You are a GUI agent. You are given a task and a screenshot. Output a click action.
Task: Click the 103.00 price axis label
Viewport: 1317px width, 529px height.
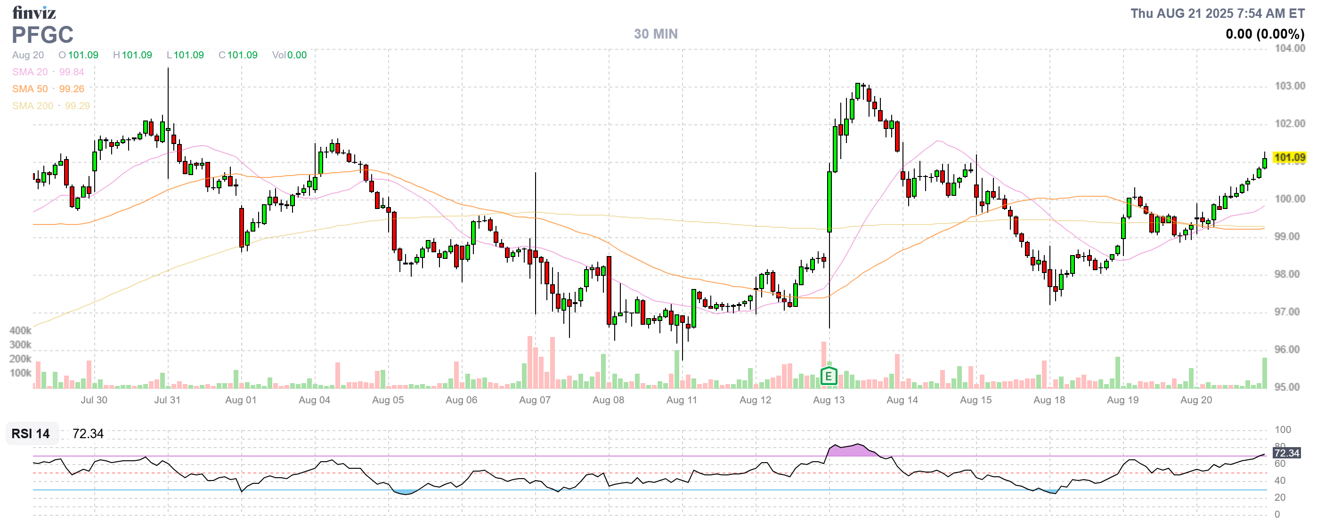pos(1289,86)
